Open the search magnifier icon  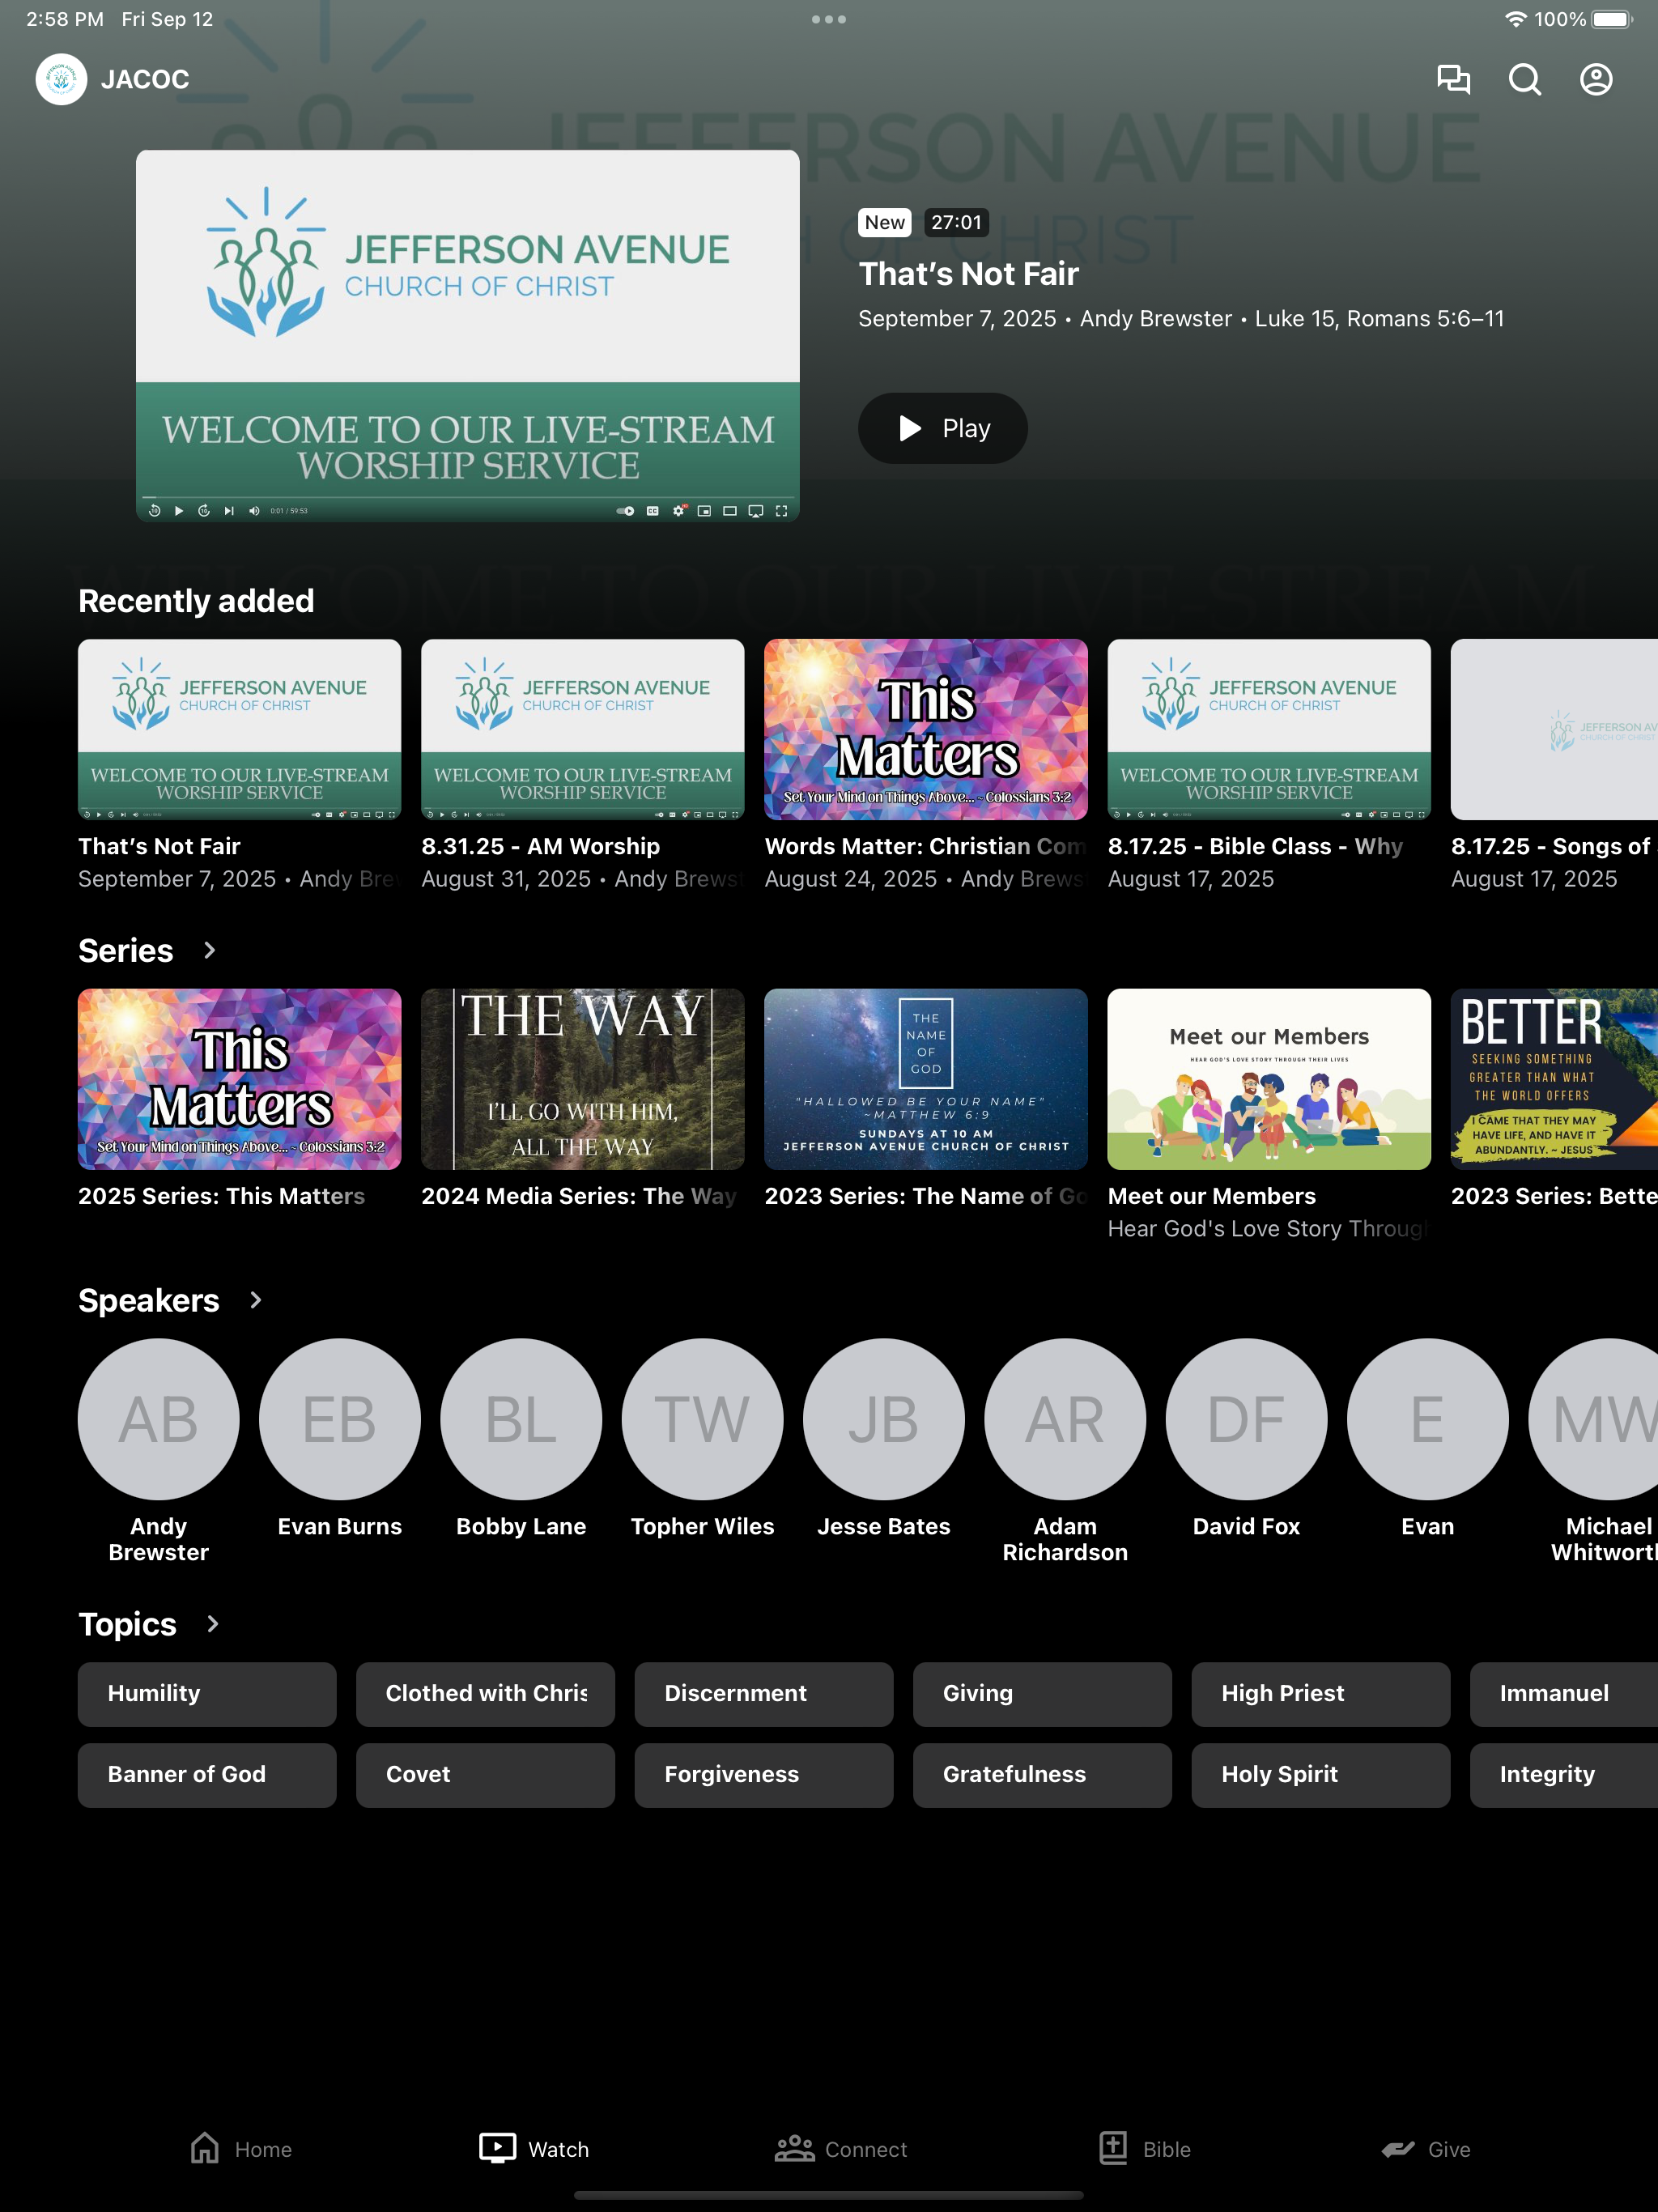(x=1524, y=79)
